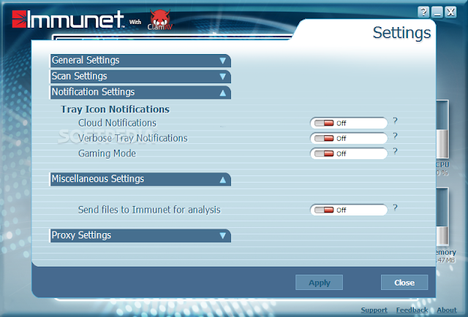The width and height of the screenshot is (468, 317).
Task: Expand the Proxy Settings section
Action: (x=140, y=236)
